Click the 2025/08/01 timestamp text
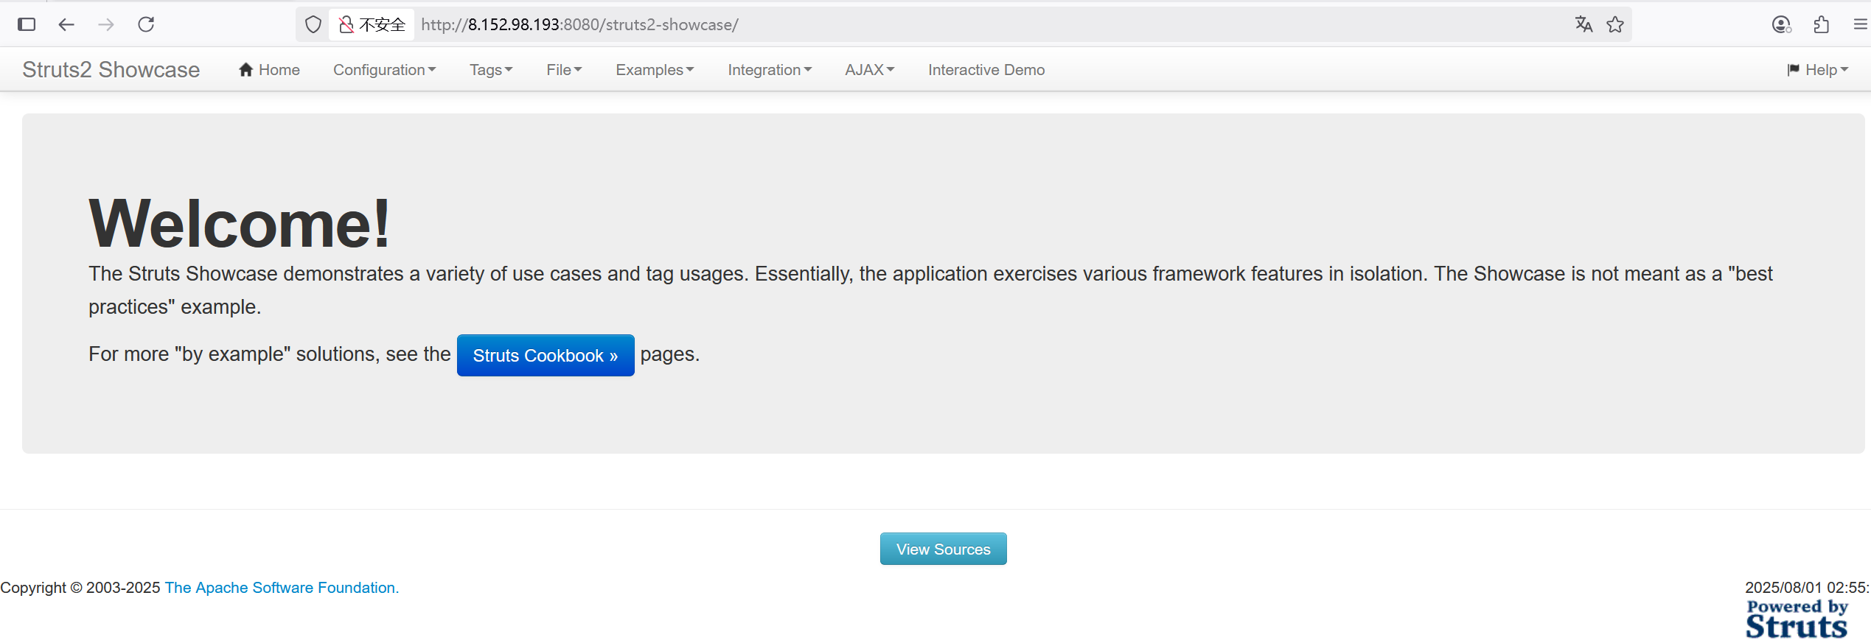Screen dimensions: 1871x643 pos(1807,587)
